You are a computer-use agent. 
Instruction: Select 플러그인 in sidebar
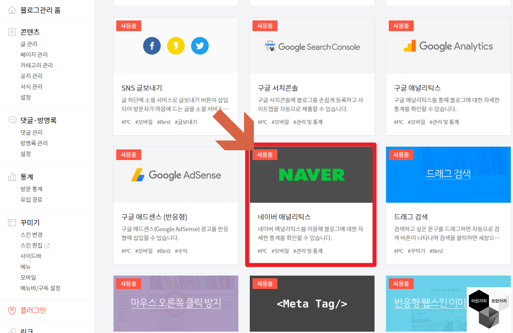[x=33, y=310]
